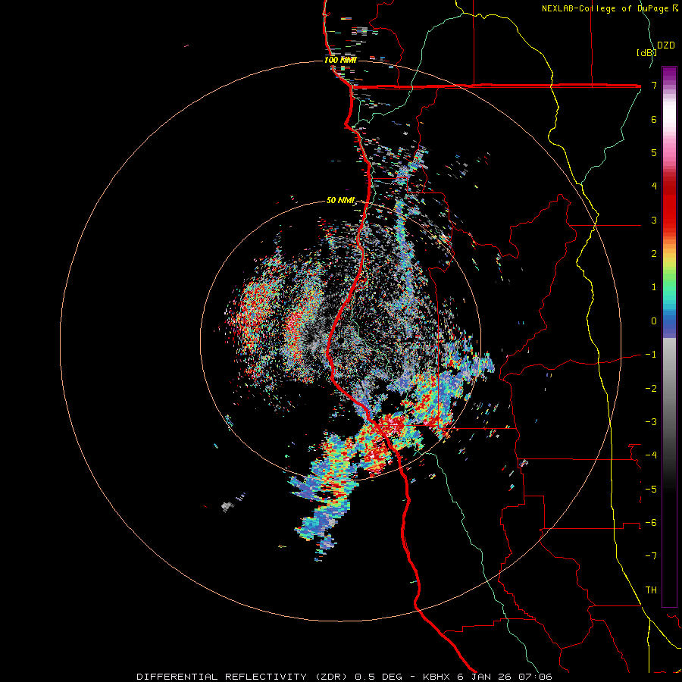Click the ZDR color scale bar

669,336
